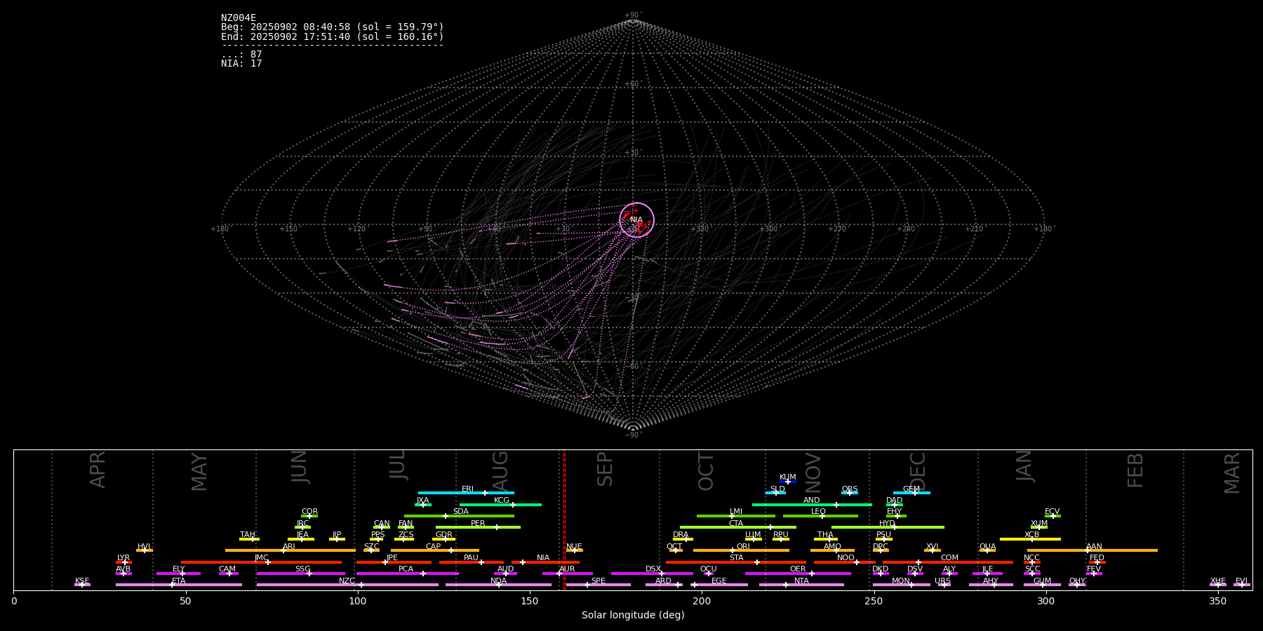Click the JMC shower label

pos(262,558)
